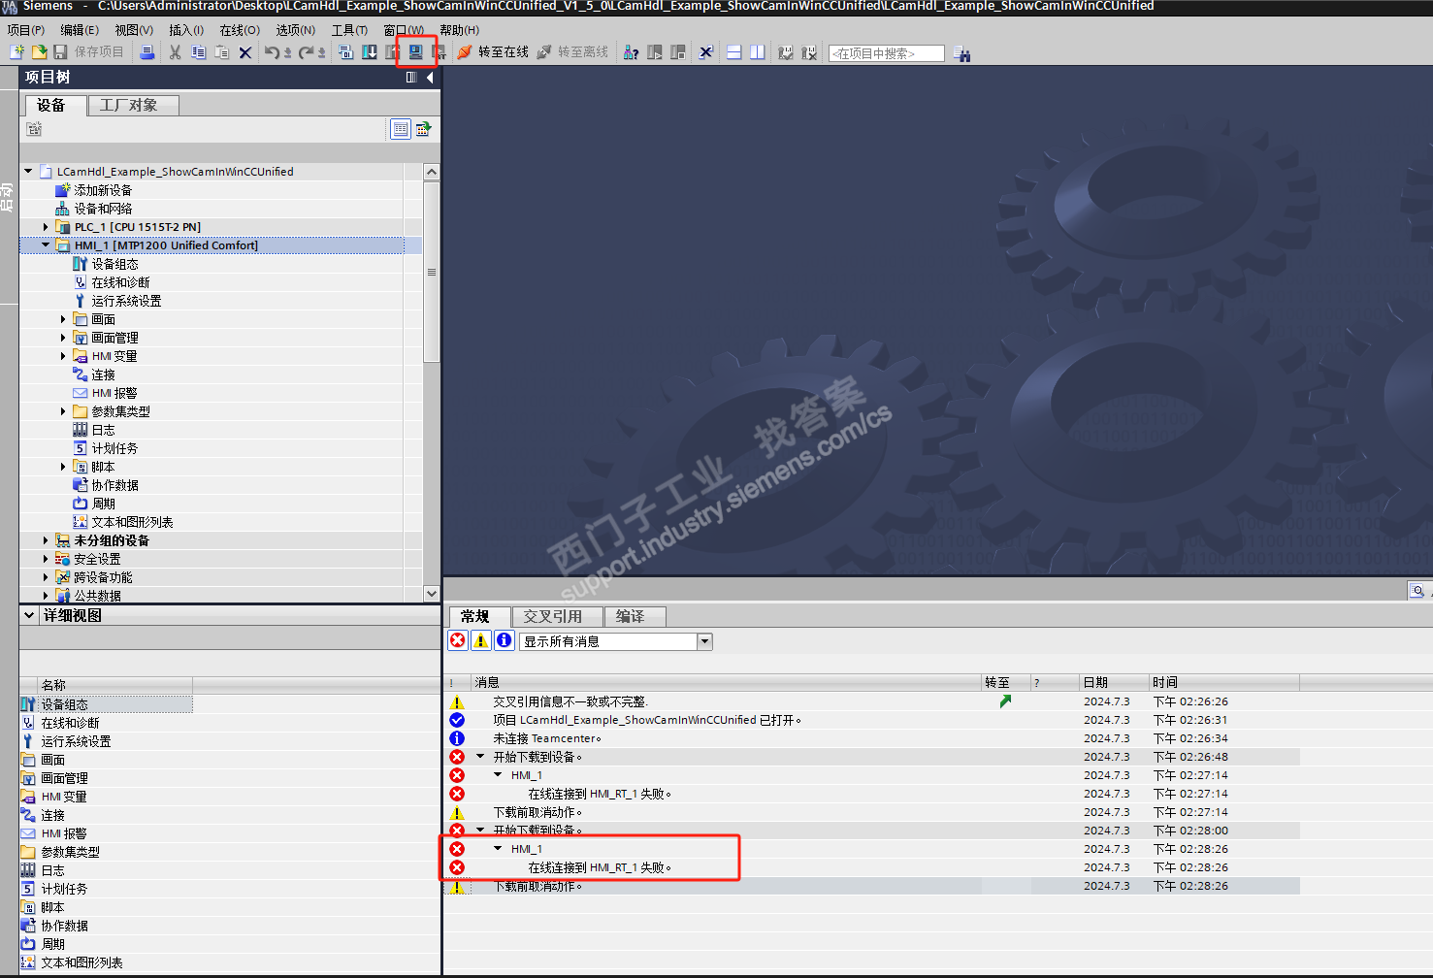
Task: Open the 项目(P) menu
Action: (26, 30)
